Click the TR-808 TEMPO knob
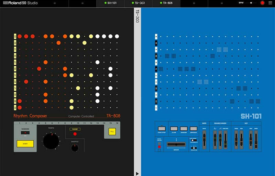275x176 pixels. pyautogui.click(x=51, y=141)
